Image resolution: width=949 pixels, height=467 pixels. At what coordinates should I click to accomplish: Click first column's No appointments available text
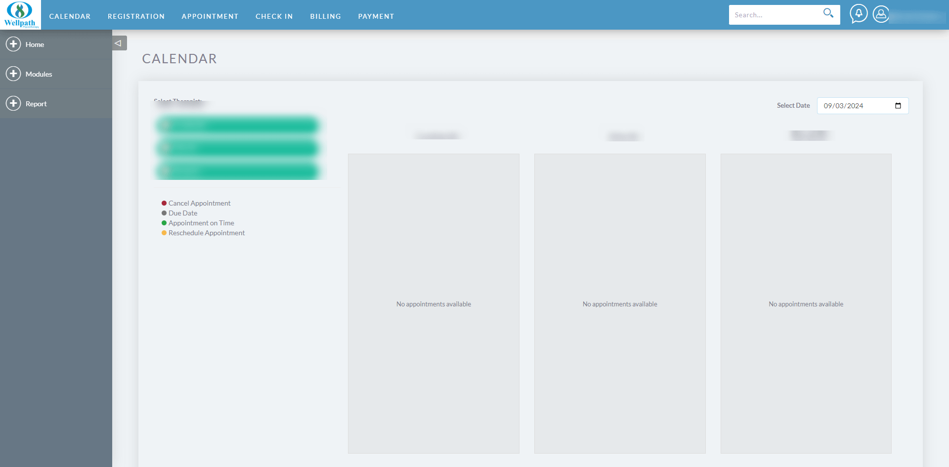pyautogui.click(x=433, y=304)
